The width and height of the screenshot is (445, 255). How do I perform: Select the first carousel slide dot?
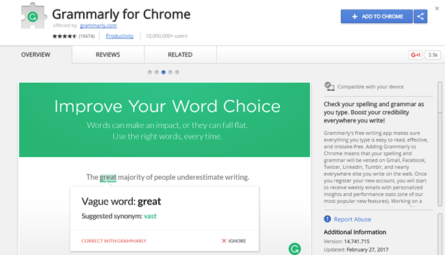point(150,72)
